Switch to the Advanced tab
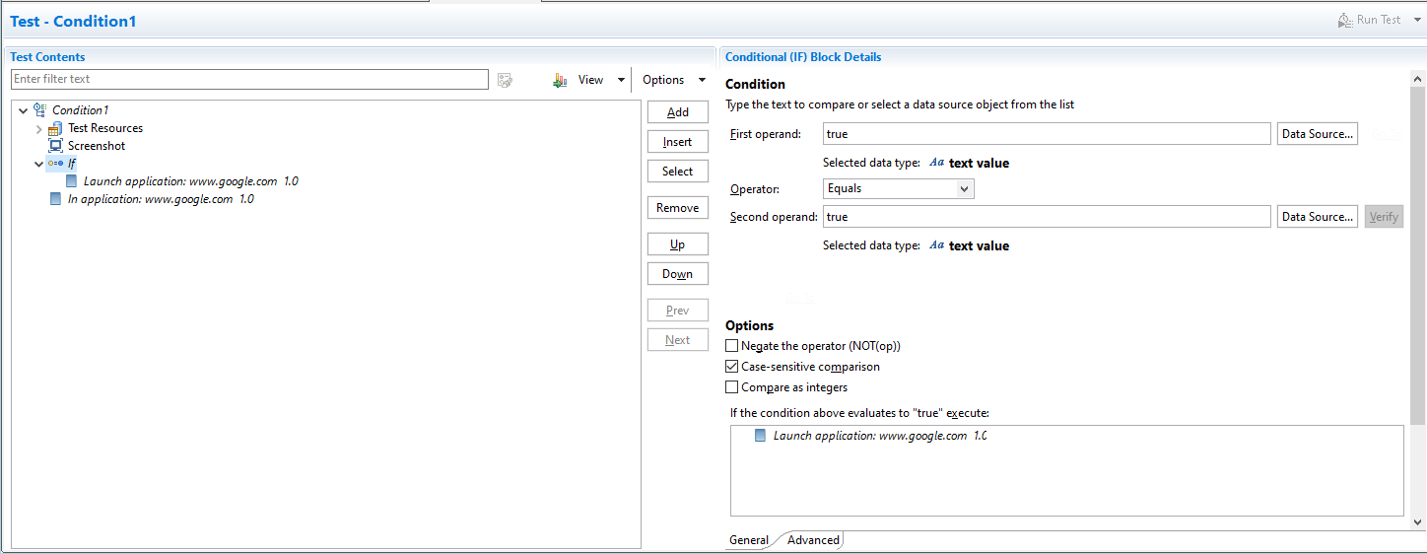 click(813, 540)
